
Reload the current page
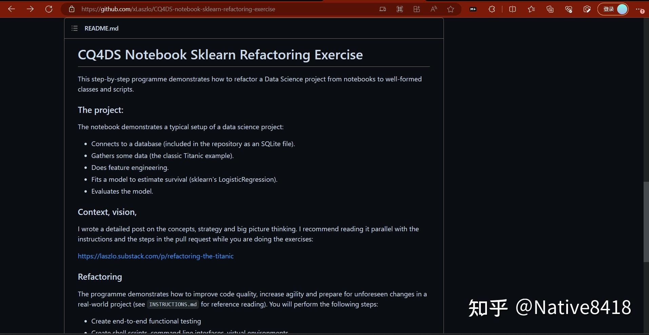click(49, 9)
